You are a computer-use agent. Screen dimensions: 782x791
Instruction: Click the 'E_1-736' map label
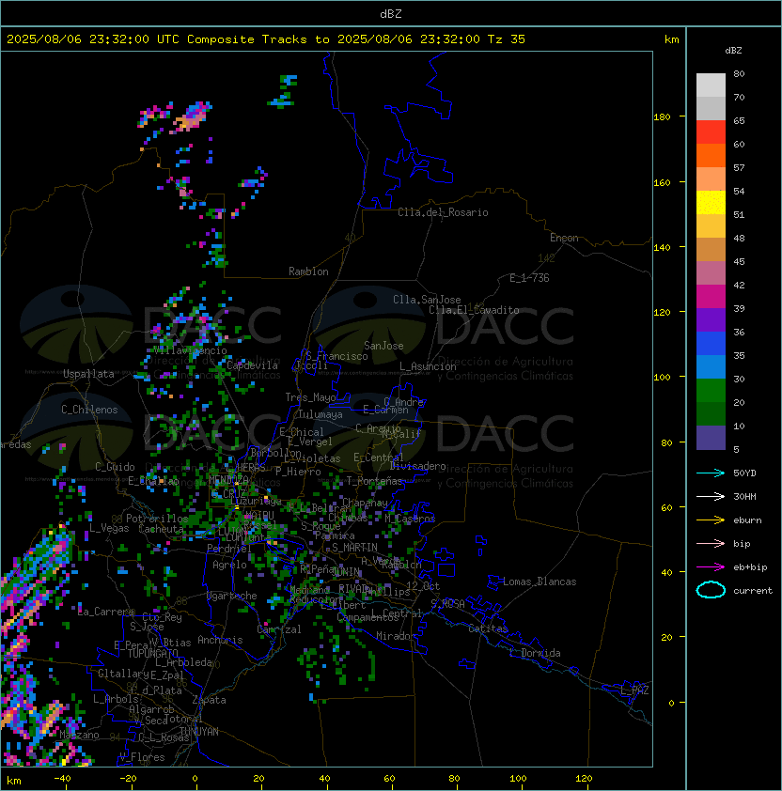tap(529, 278)
